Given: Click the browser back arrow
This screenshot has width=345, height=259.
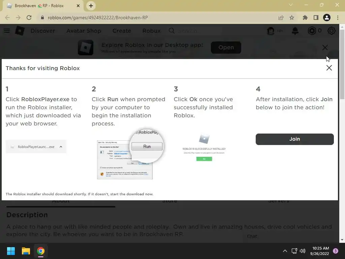Looking at the screenshot, I should coord(7,18).
